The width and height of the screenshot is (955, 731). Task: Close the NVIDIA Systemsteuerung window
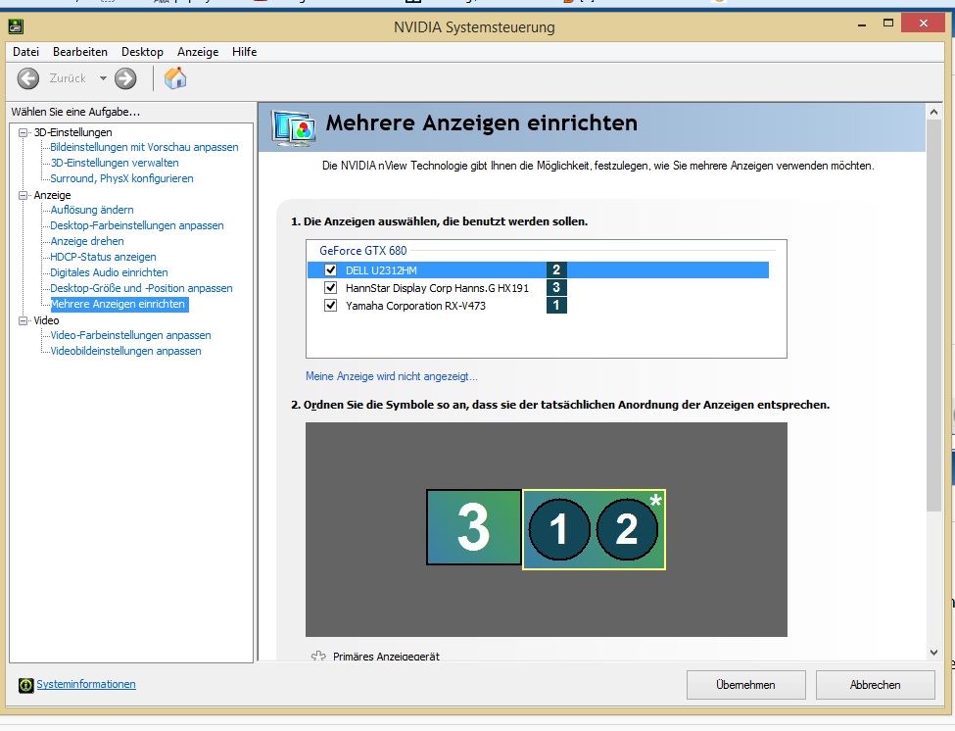[924, 24]
